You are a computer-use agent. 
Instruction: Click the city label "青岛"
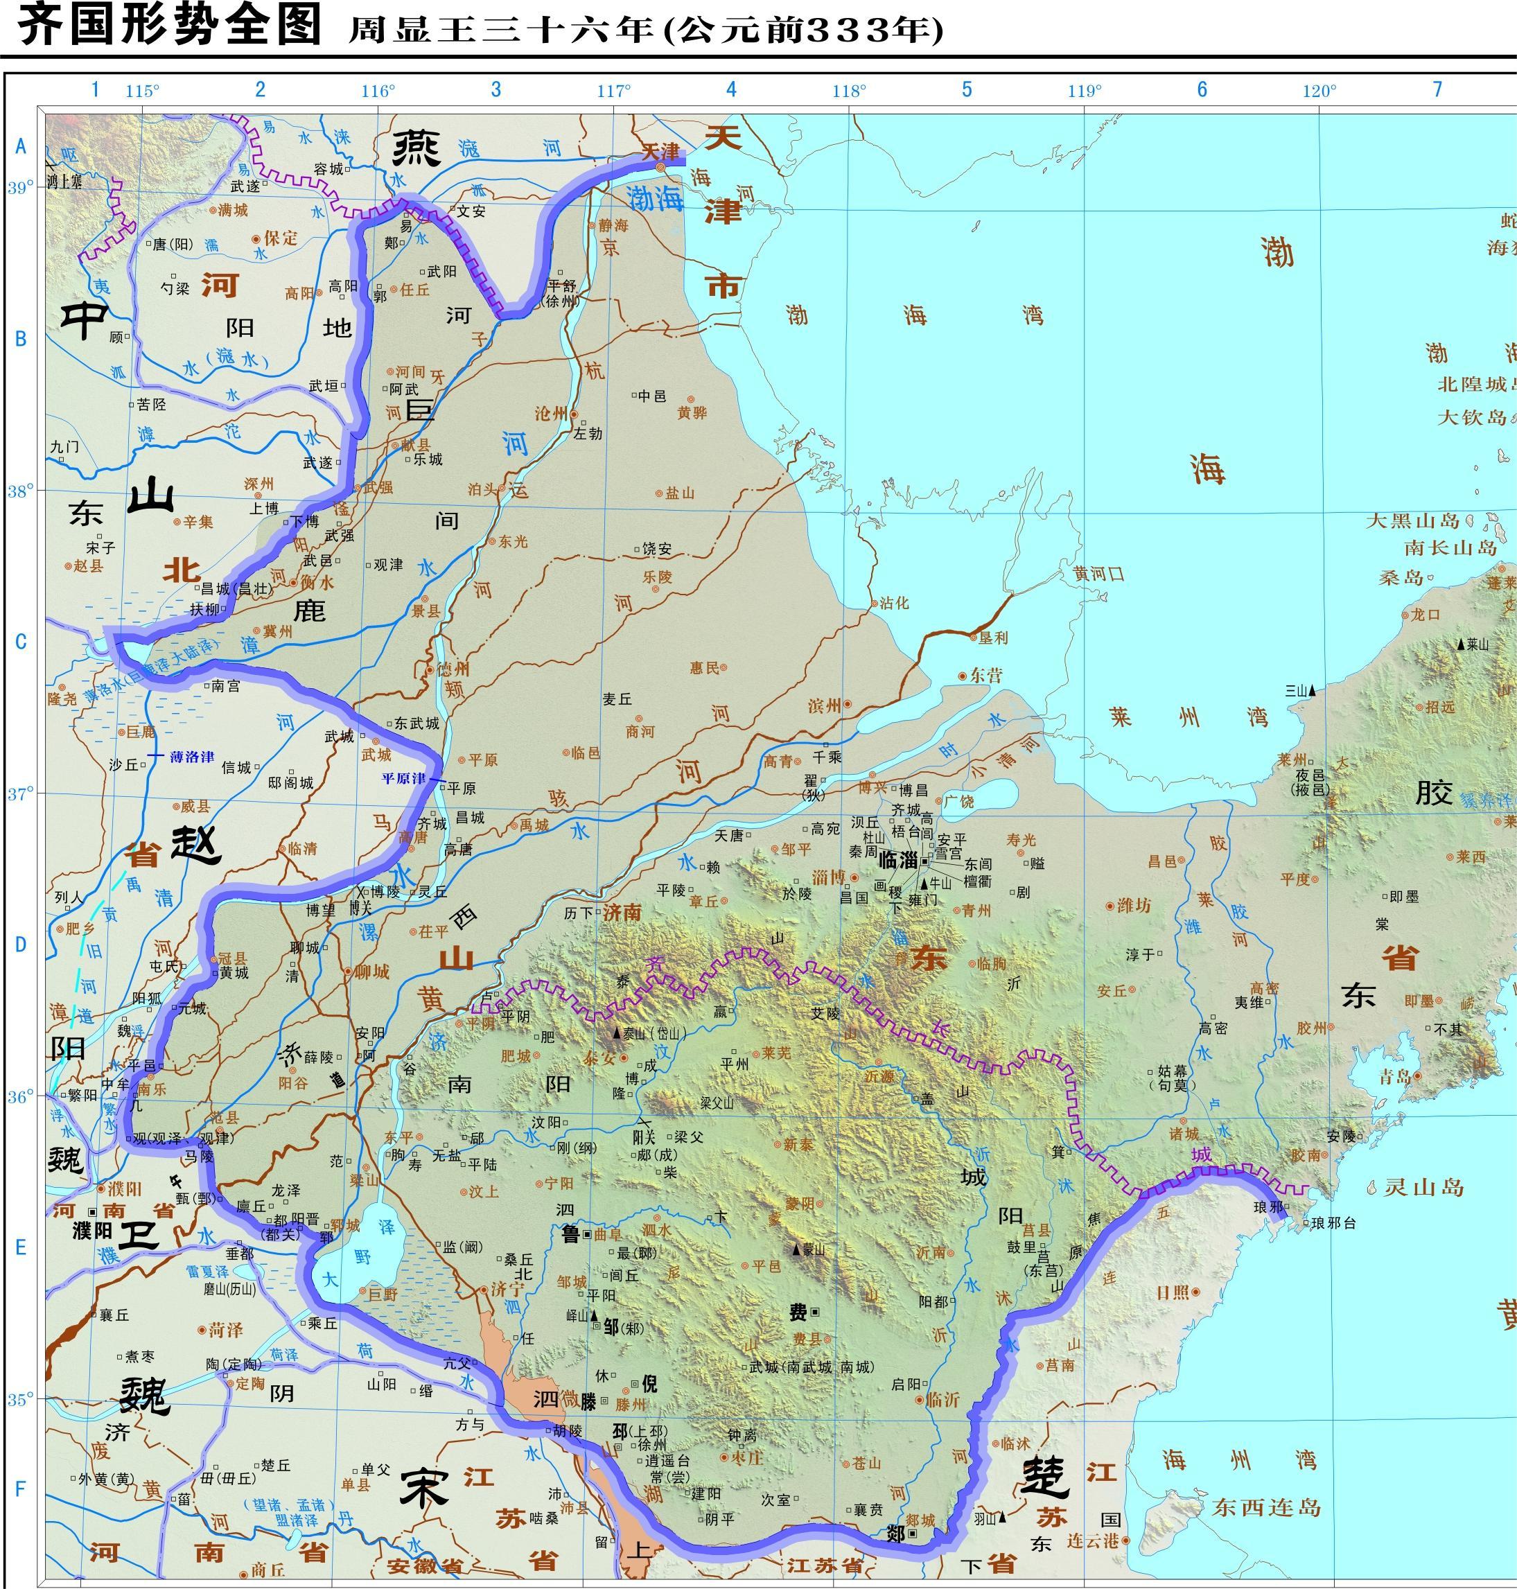coord(1395,1076)
